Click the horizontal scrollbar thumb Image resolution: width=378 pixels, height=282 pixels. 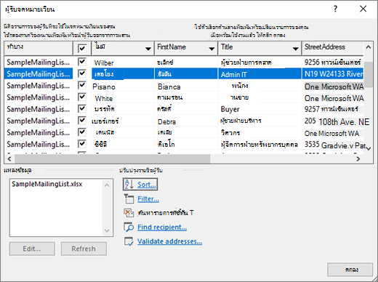coord(113,159)
